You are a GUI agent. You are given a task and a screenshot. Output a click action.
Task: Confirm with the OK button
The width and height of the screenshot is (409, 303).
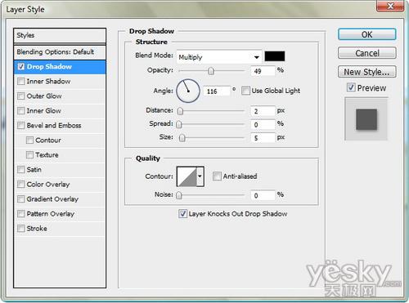(367, 34)
